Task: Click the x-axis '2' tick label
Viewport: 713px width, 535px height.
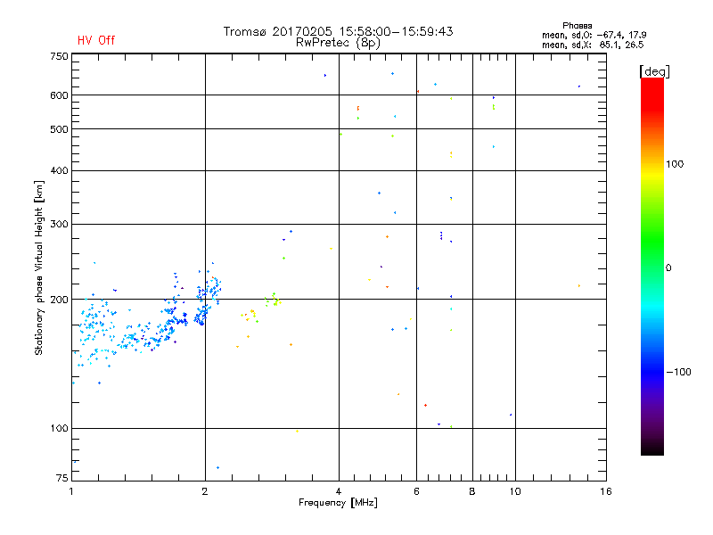Action: coord(205,491)
